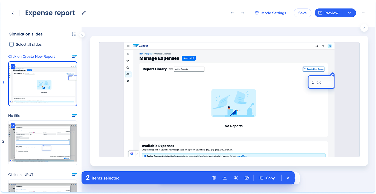Dismiss the selection bar with X
The height and width of the screenshot is (194, 376).
coord(288,178)
